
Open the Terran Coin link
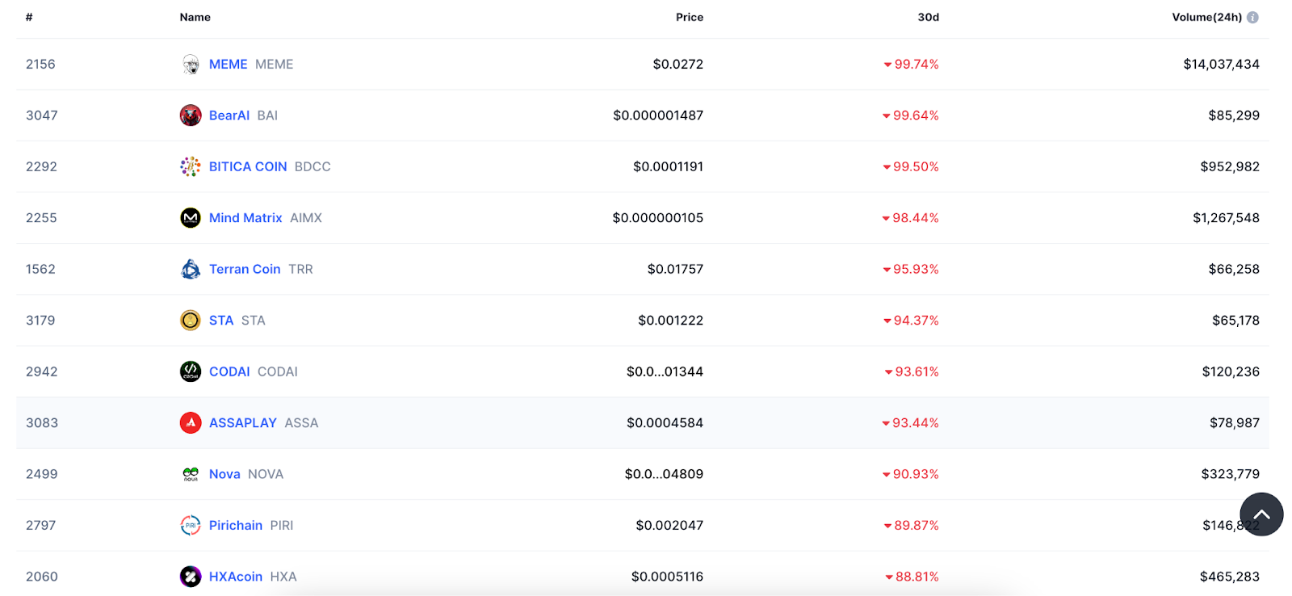245,269
